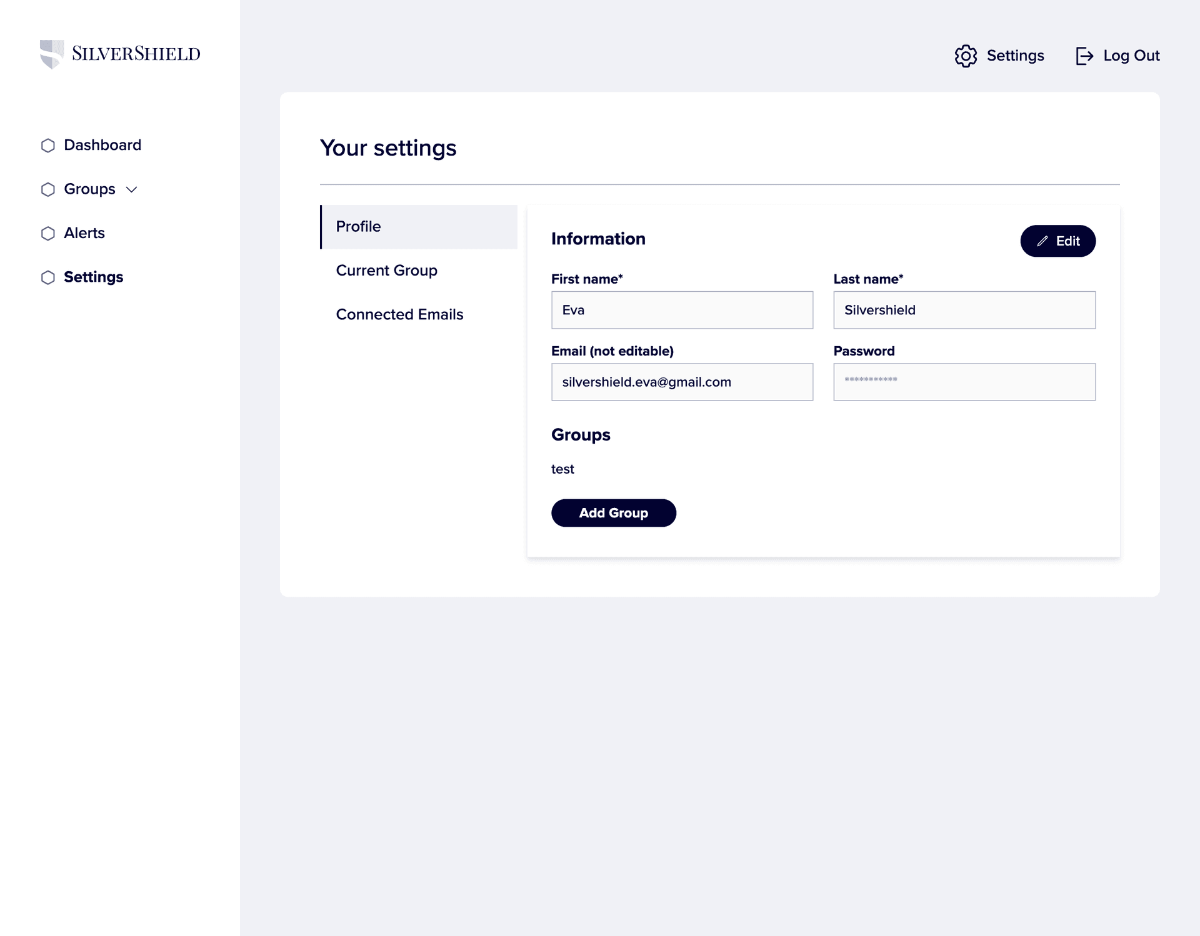Image resolution: width=1200 pixels, height=936 pixels.
Task: Click the Edit information button
Action: [1057, 241]
